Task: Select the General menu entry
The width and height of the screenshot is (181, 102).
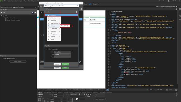Action: click(x=54, y=26)
